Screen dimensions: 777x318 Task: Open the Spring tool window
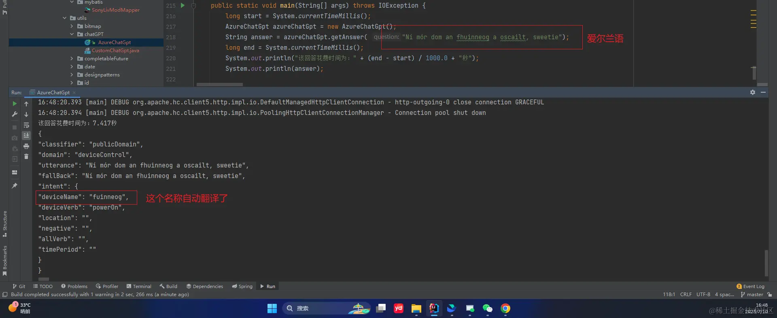click(242, 286)
